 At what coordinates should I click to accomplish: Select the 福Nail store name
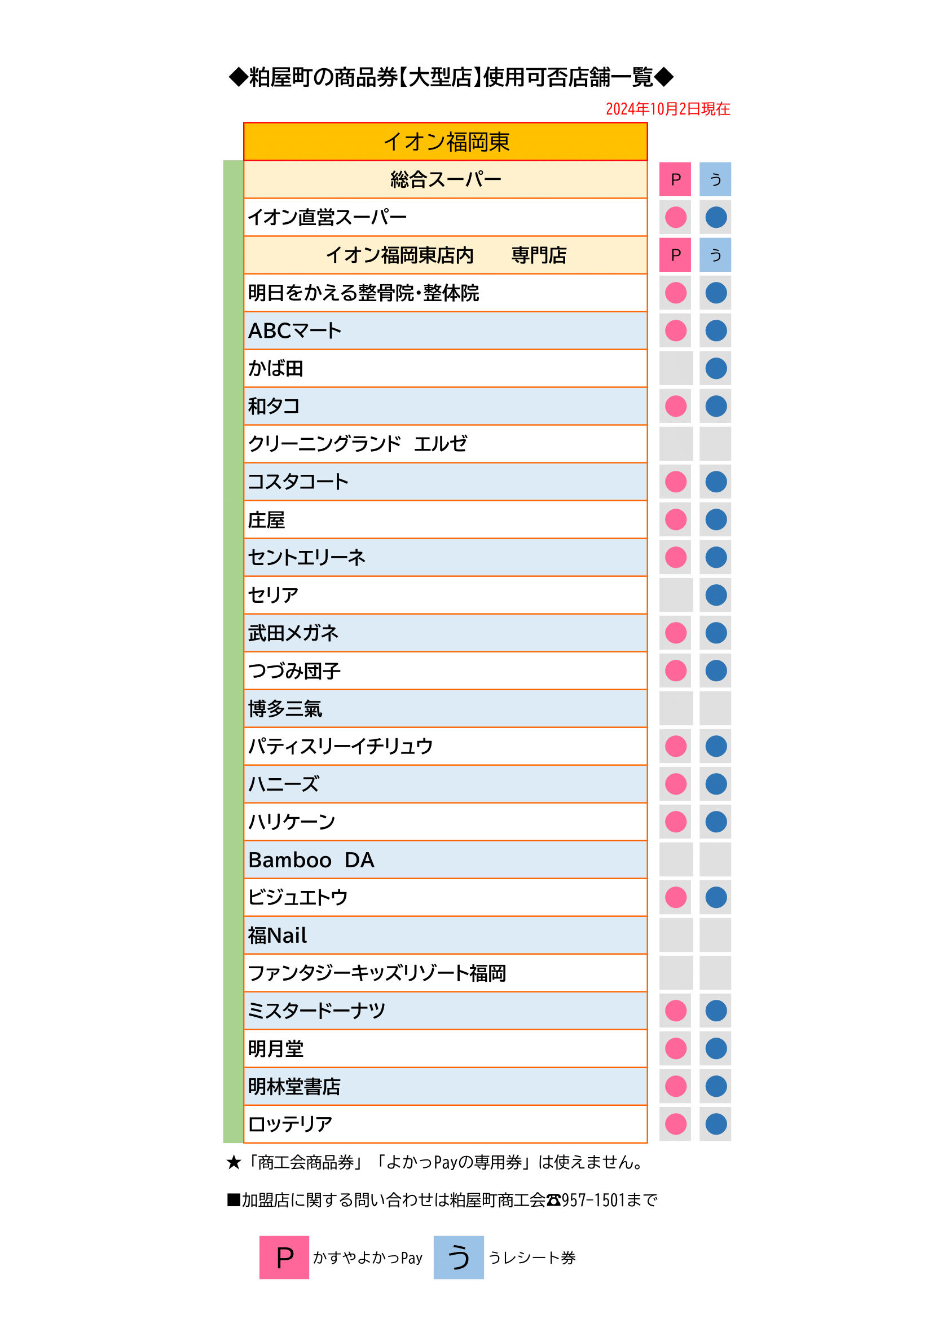[278, 935]
